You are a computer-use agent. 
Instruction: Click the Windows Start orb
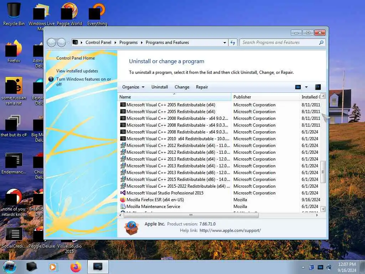point(10,267)
